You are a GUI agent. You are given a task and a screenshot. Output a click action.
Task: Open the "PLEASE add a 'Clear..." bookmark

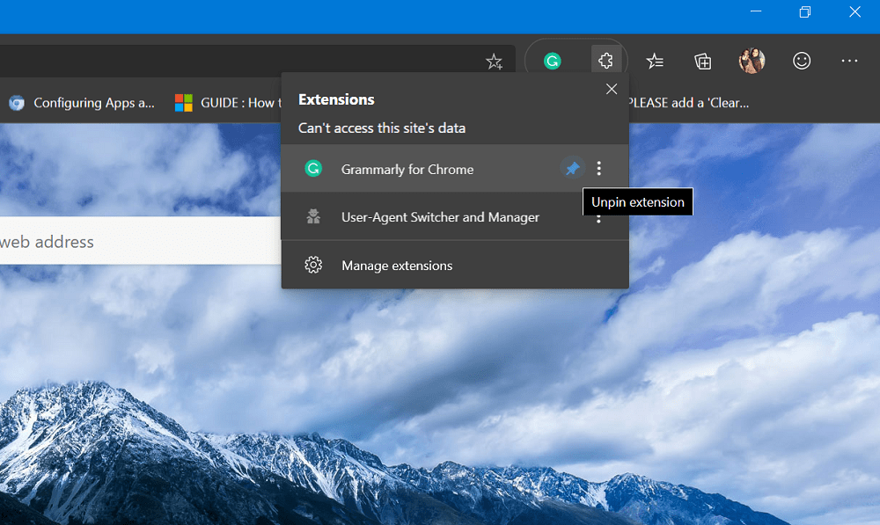pyautogui.click(x=689, y=103)
